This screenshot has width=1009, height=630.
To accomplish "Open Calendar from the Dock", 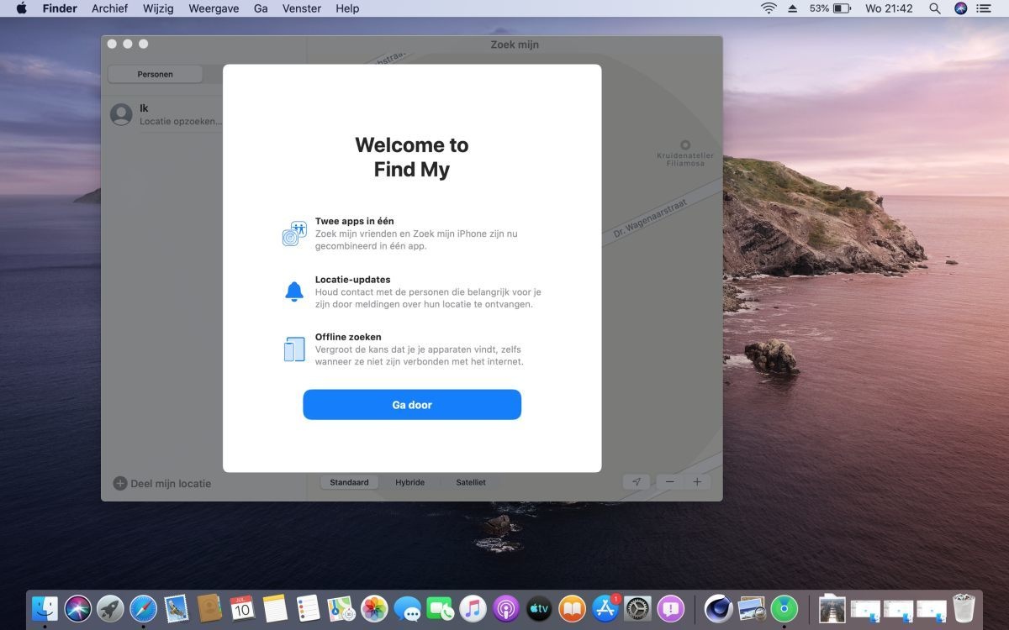I will point(242,608).
